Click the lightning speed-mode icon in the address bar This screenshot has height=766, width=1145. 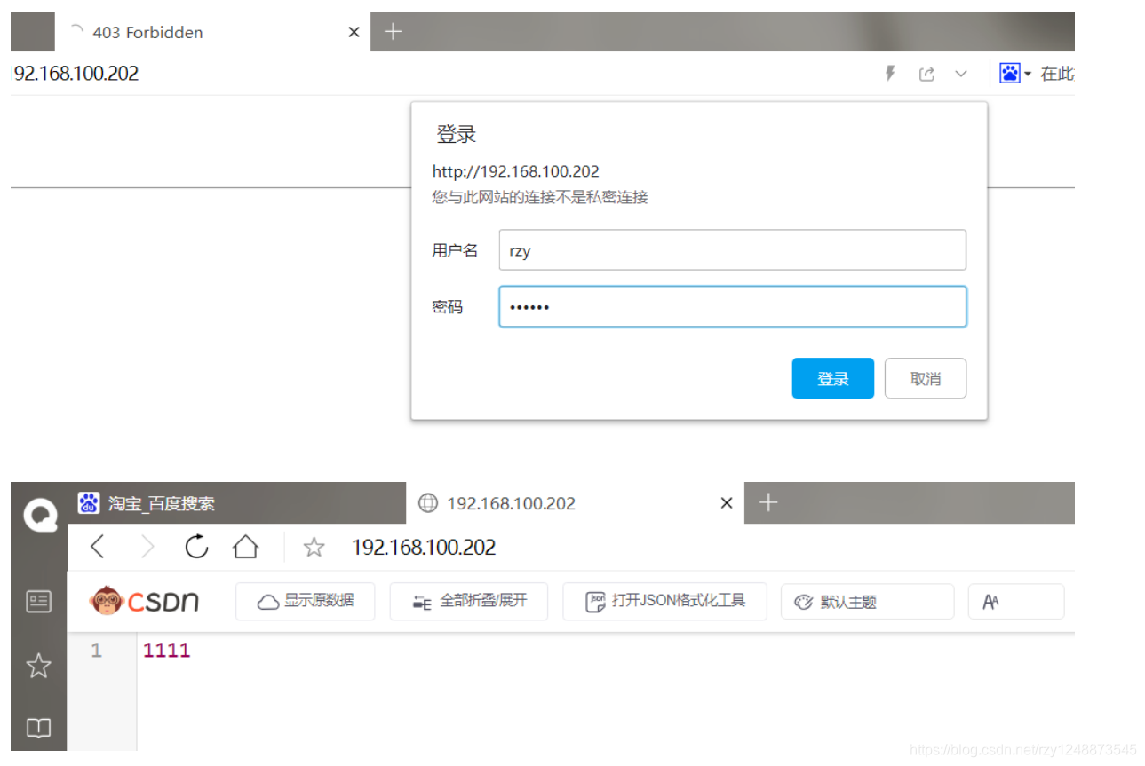[x=890, y=74]
